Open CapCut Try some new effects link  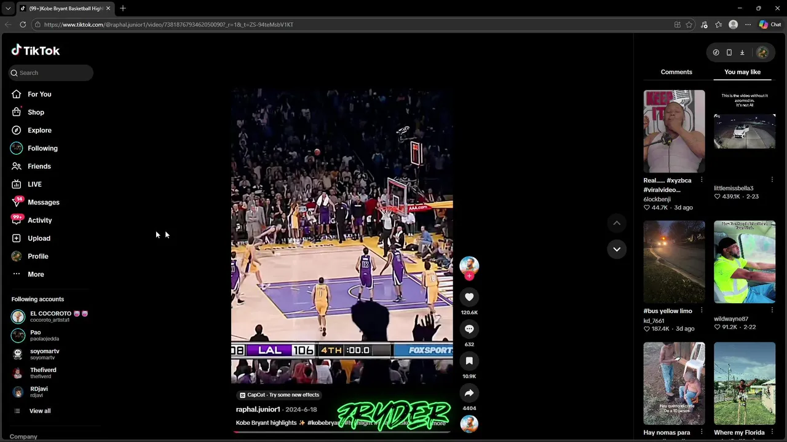tap(280, 395)
